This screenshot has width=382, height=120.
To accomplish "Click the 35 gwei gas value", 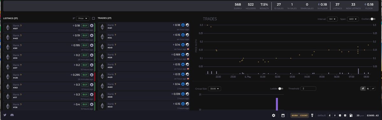I will 360,115.
